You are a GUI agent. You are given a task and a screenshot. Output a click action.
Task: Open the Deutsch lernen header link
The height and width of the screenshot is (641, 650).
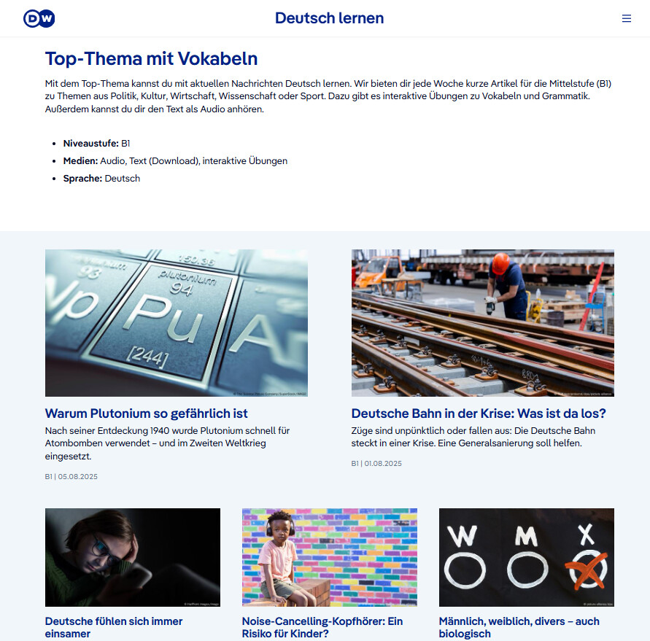pos(329,18)
